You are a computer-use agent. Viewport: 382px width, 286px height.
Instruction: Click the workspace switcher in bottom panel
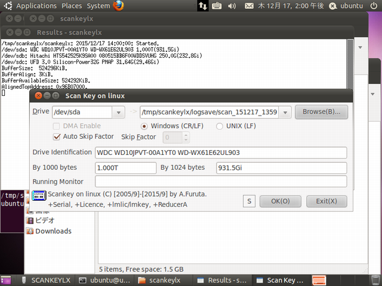point(319,280)
